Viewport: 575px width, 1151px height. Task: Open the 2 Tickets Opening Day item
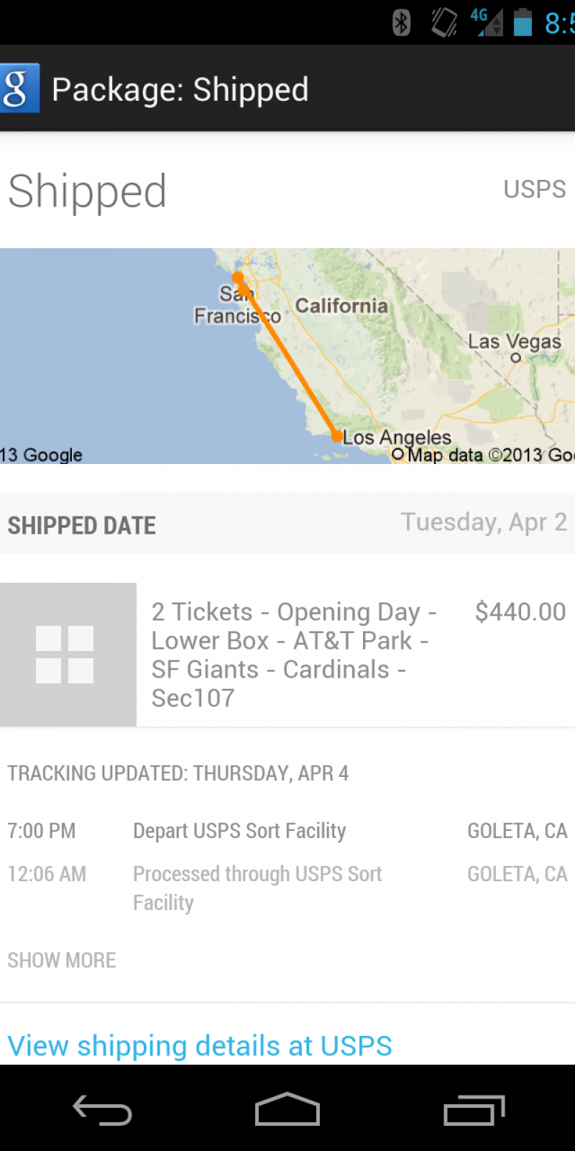[x=294, y=655]
